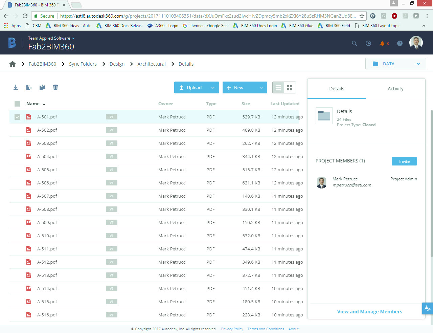Open recent history clock icon

368,43
